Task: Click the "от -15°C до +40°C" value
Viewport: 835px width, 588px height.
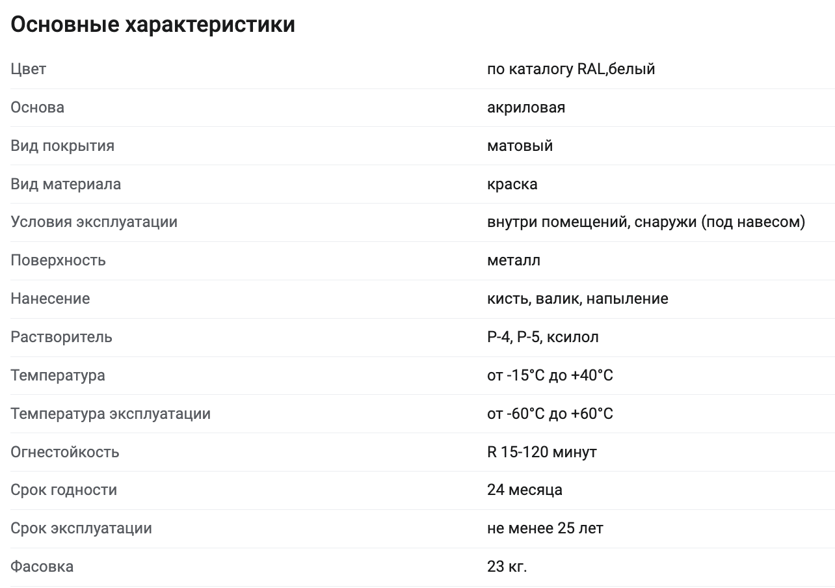Action: 550,375
